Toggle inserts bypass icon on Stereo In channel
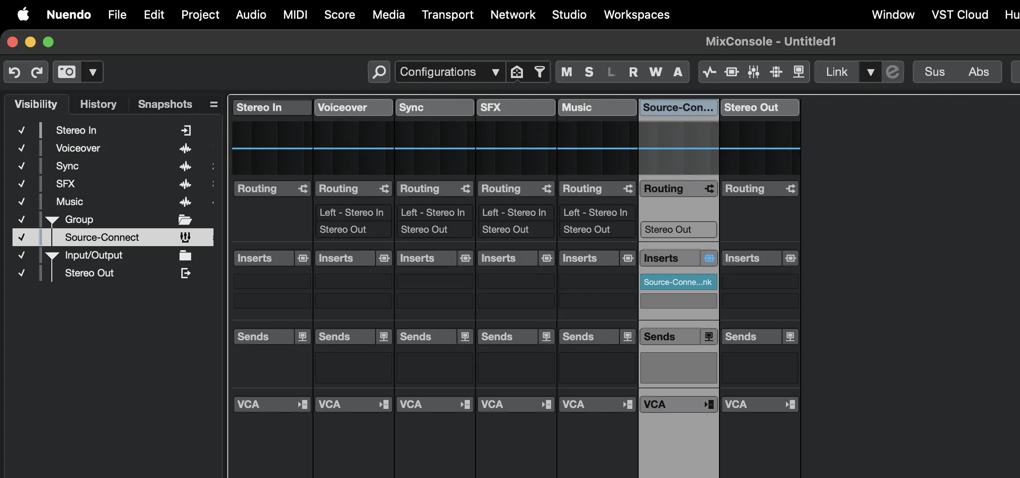Viewport: 1020px width, 478px height. 303,258
